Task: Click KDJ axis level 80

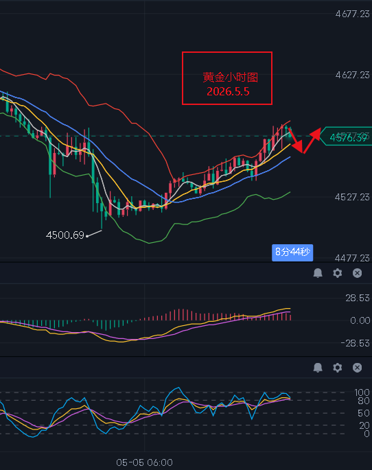Action: pos(364,401)
